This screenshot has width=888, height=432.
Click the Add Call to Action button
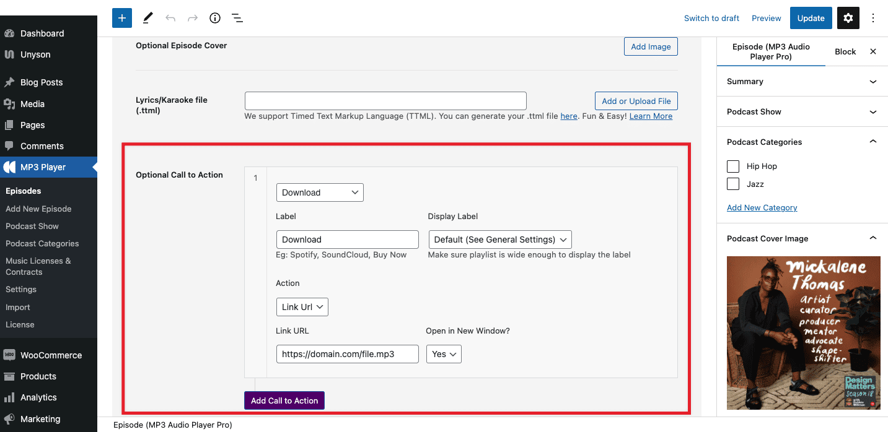(x=284, y=400)
